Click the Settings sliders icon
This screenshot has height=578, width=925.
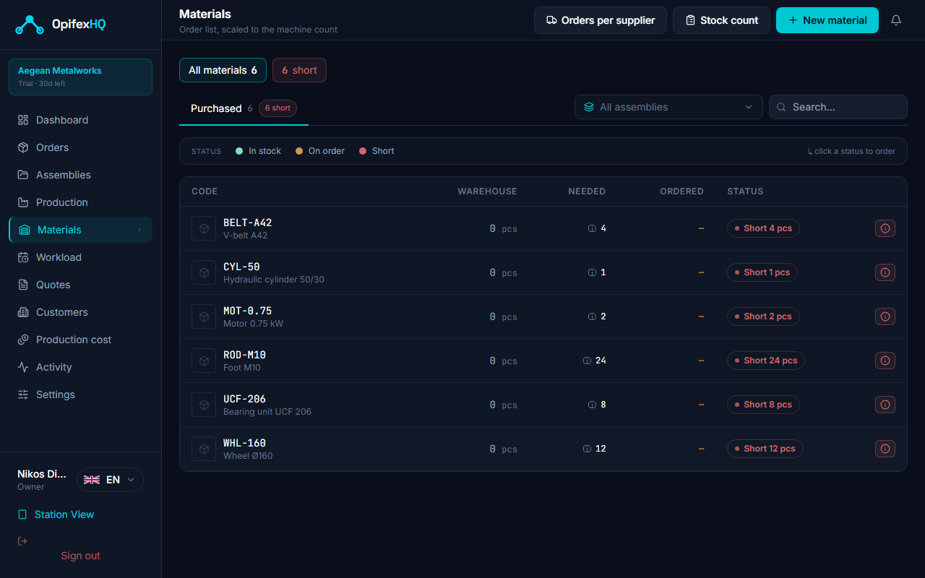[x=23, y=394]
